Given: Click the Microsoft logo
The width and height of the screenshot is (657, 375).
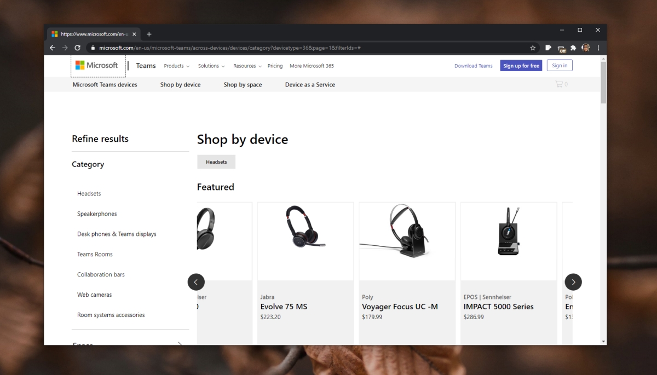Looking at the screenshot, I should point(97,65).
